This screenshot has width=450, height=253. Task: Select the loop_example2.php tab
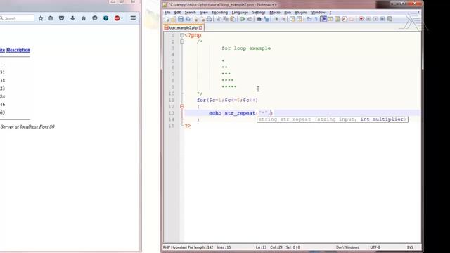point(183,28)
